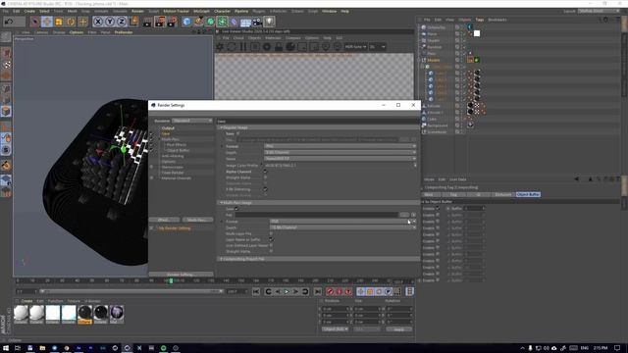Click the Render View clapperboard icon

147,22
